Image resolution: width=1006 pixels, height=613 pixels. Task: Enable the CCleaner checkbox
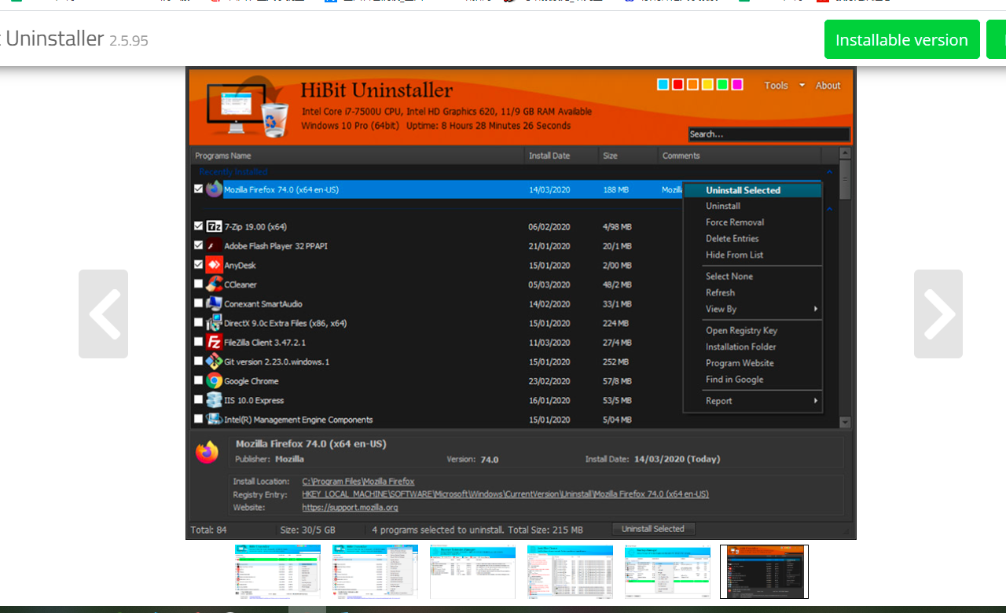pos(198,284)
